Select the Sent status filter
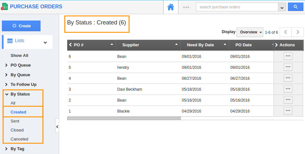 pos(15,121)
